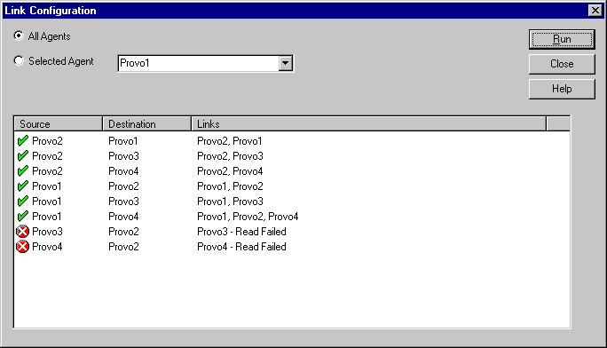Click the green checkmark for Provo2 to Provo4
The width and height of the screenshot is (607, 348).
pyautogui.click(x=23, y=170)
